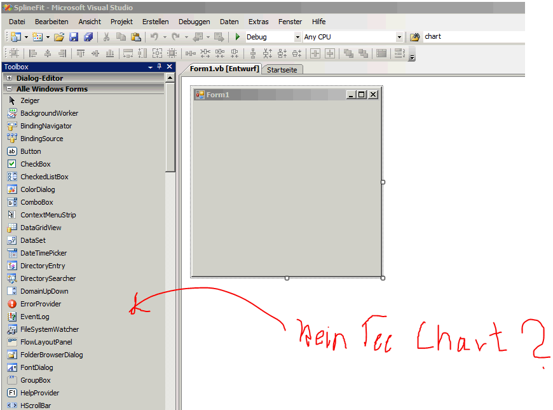The height and width of the screenshot is (410, 553).
Task: Open the Debuggen menu
Action: 194,22
